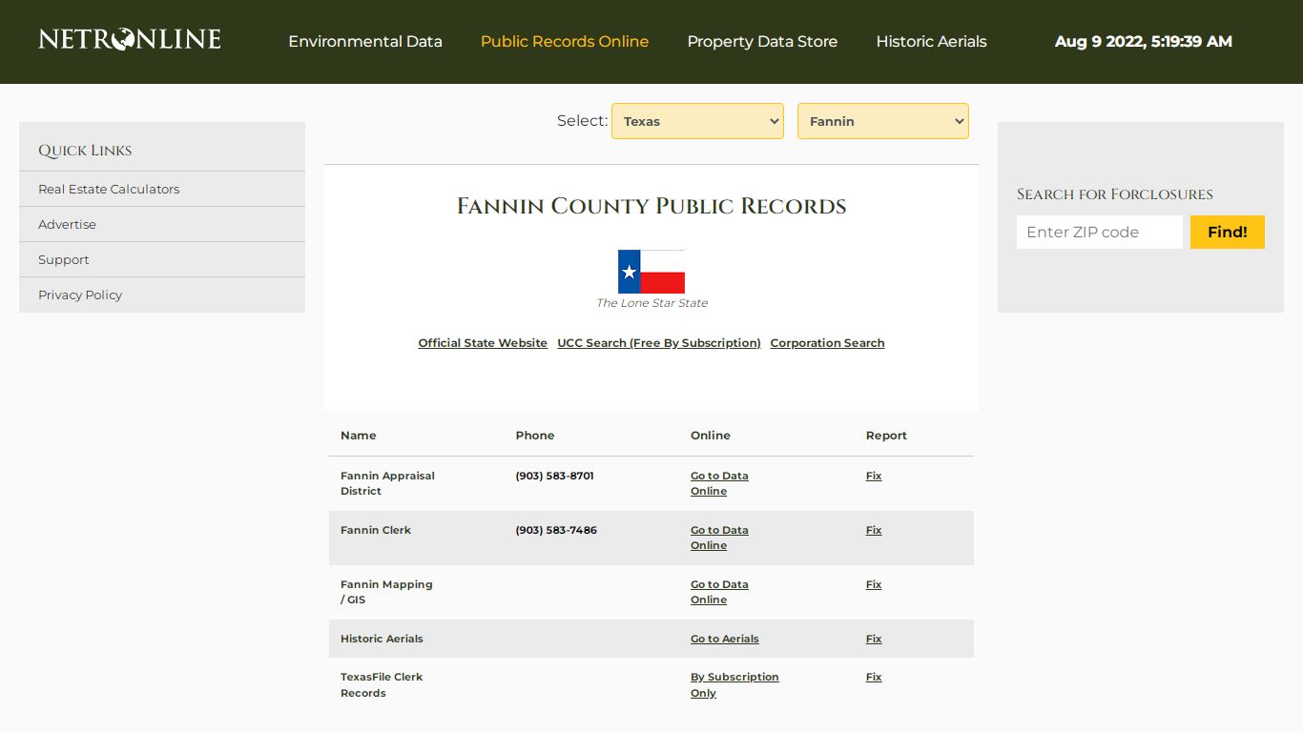Open Support quick link
Viewport: 1303px width, 732px height.
63,259
